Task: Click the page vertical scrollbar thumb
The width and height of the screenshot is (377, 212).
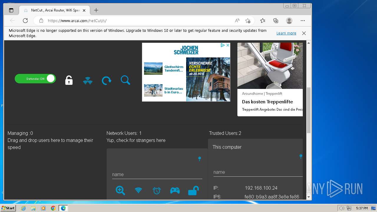Action: (309, 110)
